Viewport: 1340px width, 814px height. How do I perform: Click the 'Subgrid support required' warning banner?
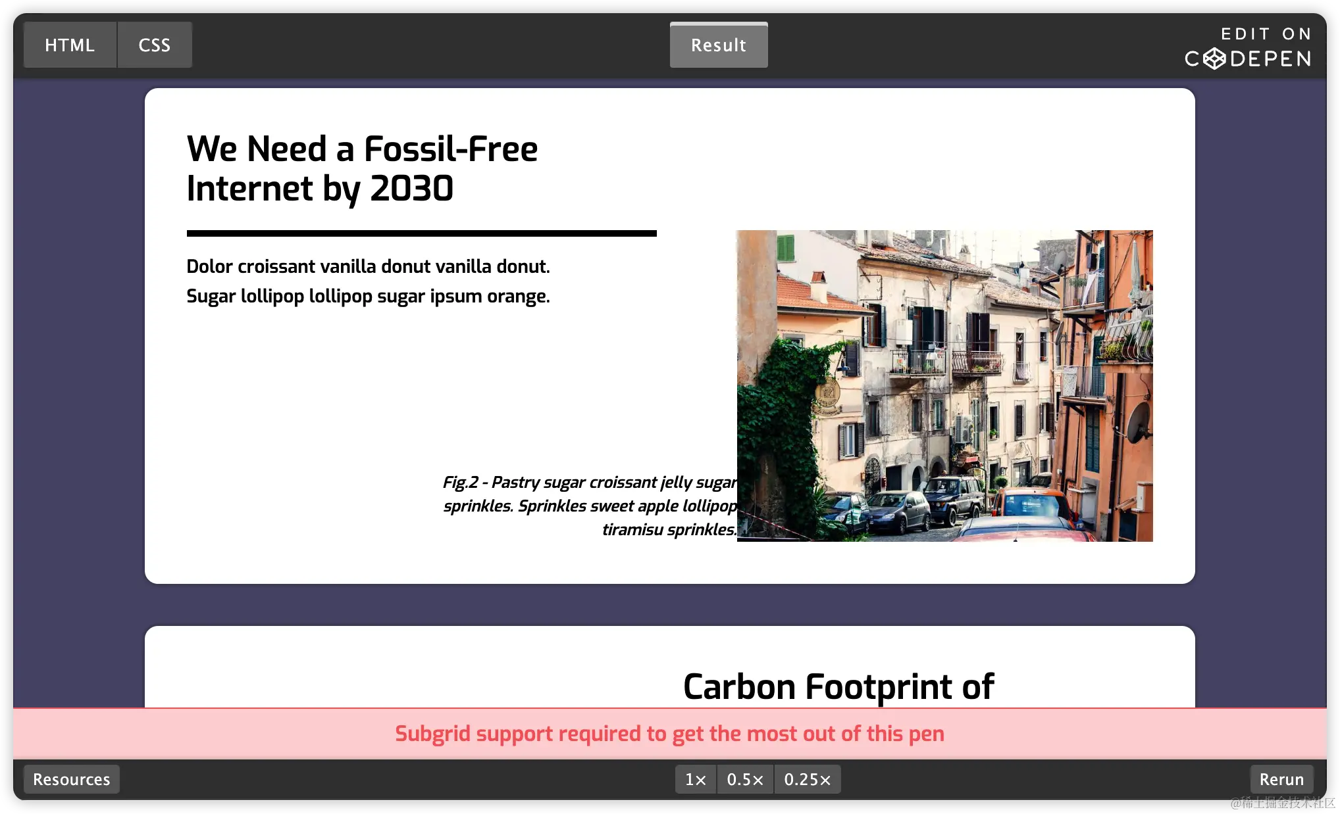tap(670, 733)
